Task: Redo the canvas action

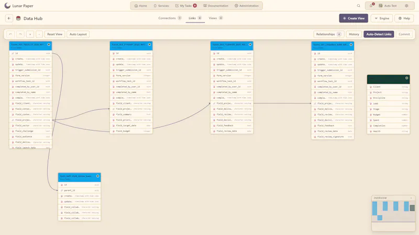Action: [20, 34]
